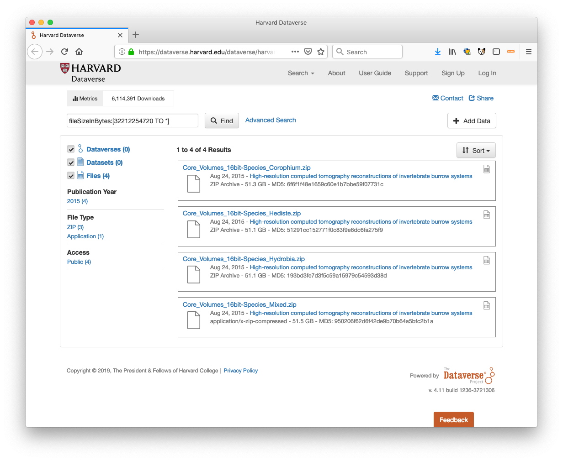Open Core_Volumes_16bit-Species_Hydrobia.zip file link
The width and height of the screenshot is (563, 461).
pyautogui.click(x=244, y=259)
